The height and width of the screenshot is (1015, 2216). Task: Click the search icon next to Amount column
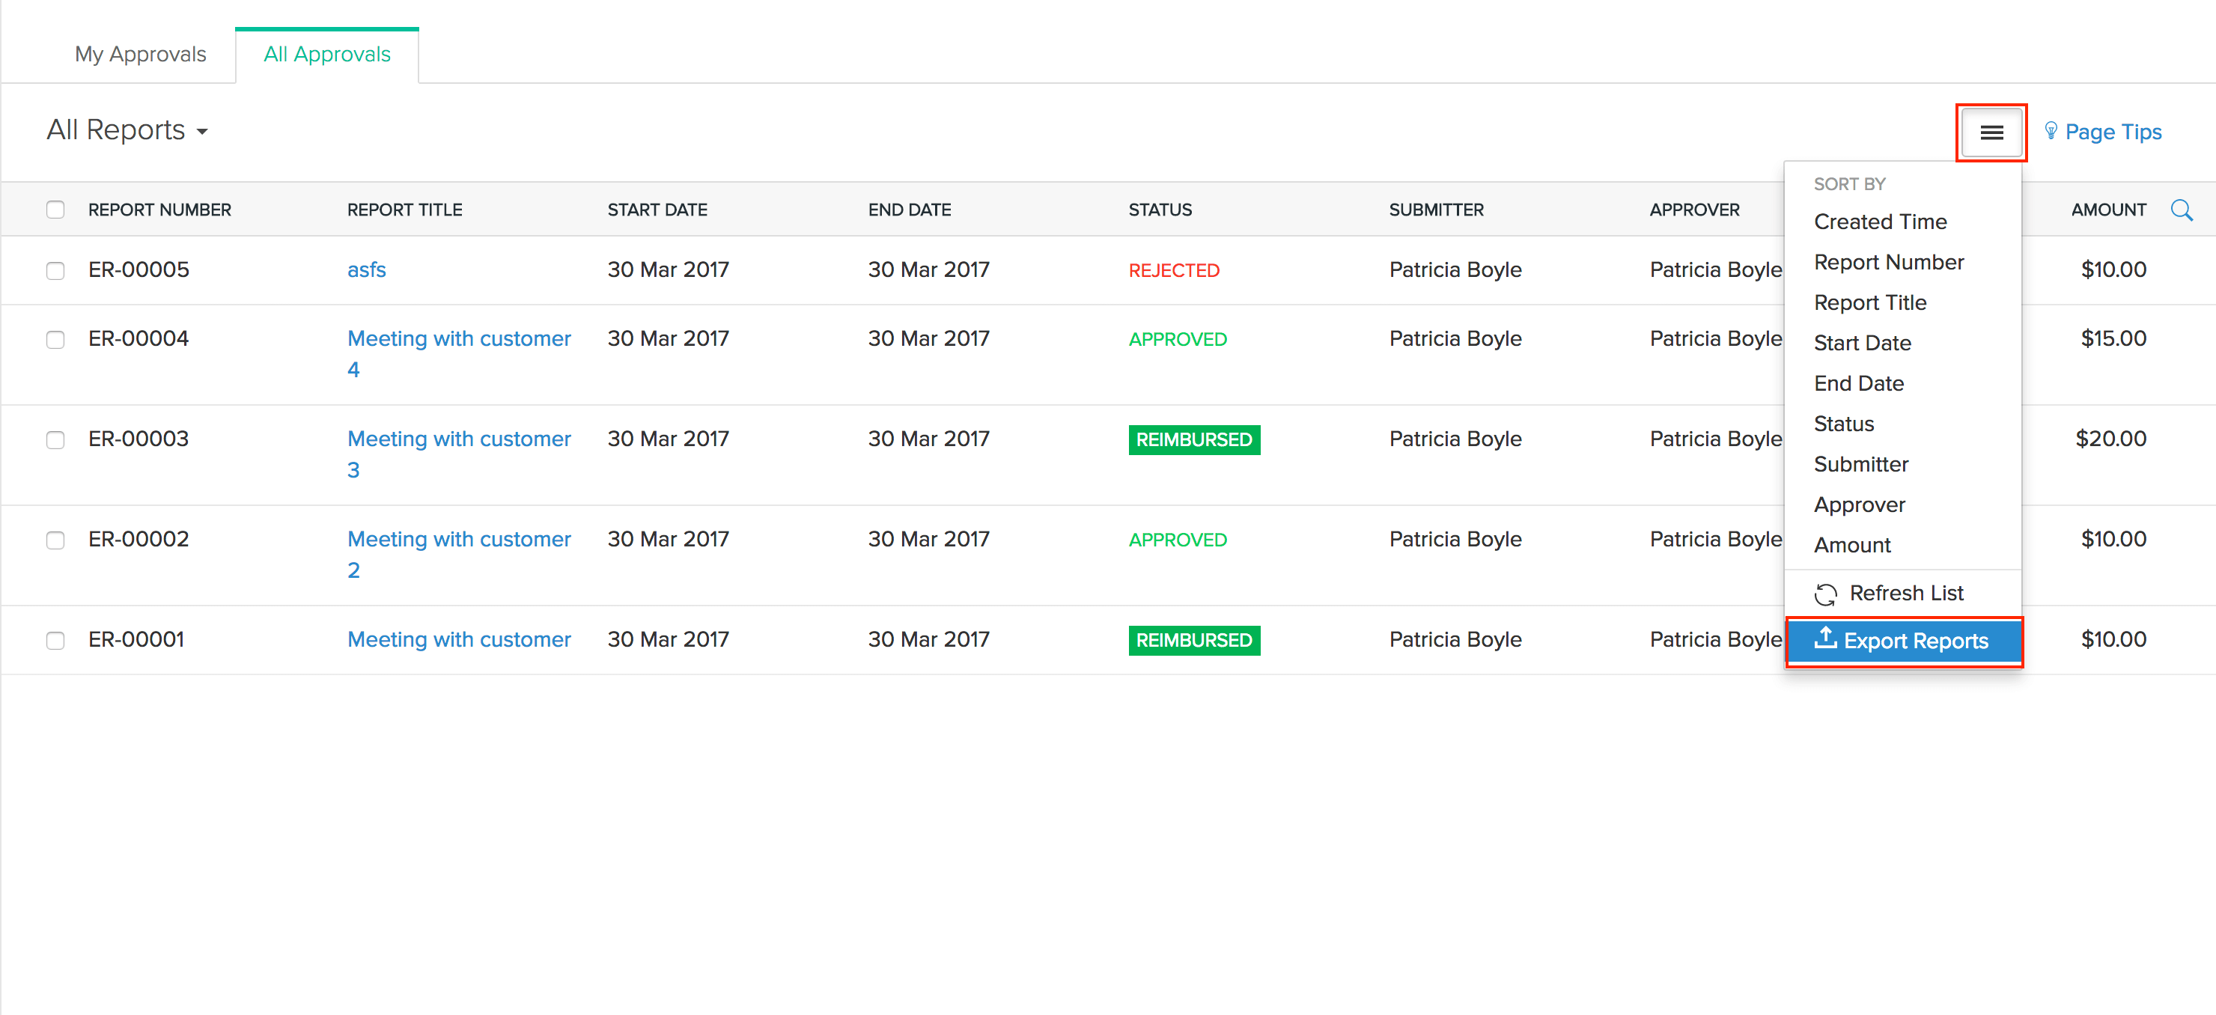point(2183,209)
